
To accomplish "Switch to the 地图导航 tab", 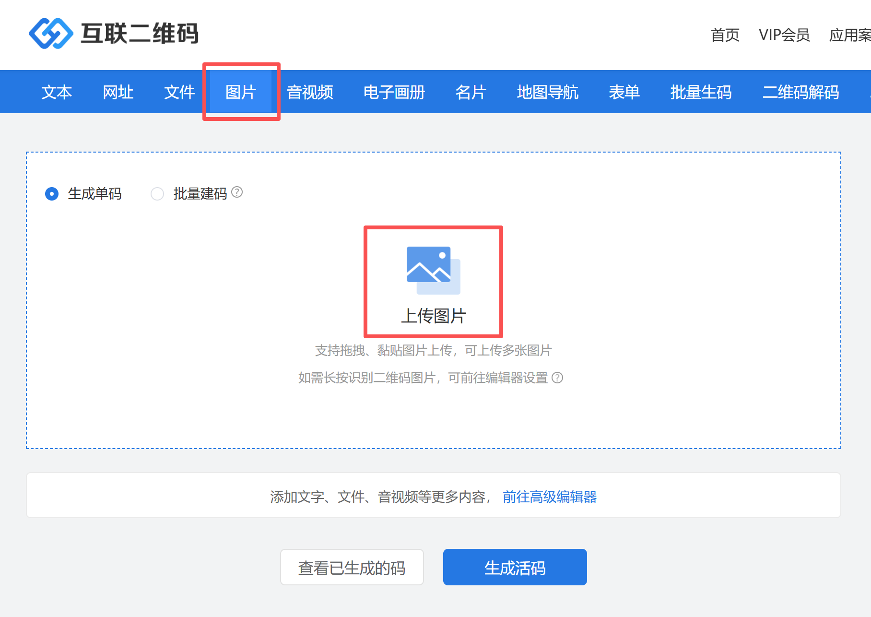I will pos(548,92).
